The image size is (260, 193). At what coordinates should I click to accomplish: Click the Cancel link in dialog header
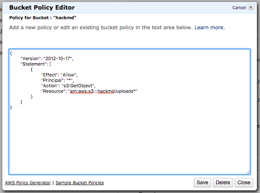[x=239, y=8]
